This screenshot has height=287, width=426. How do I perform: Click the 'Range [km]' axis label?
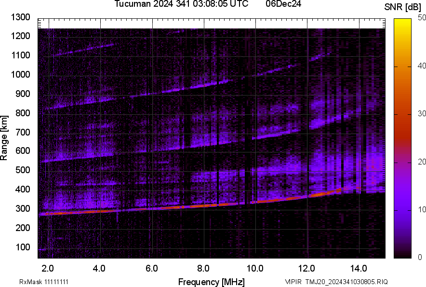click(x=4, y=138)
